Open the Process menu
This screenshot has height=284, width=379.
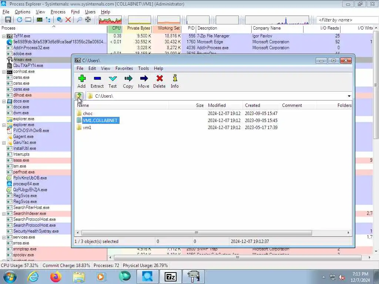point(58,12)
